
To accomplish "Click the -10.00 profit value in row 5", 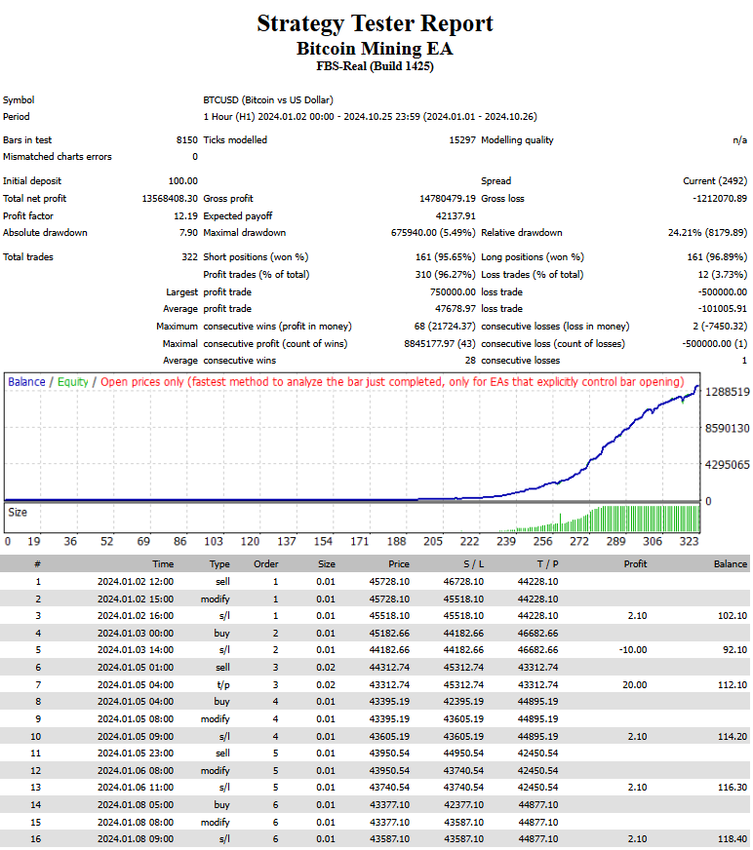I will pos(633,649).
